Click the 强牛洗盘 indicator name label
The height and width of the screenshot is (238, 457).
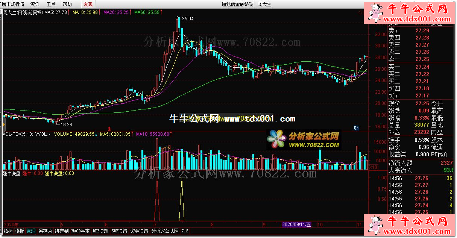[x=12, y=173]
